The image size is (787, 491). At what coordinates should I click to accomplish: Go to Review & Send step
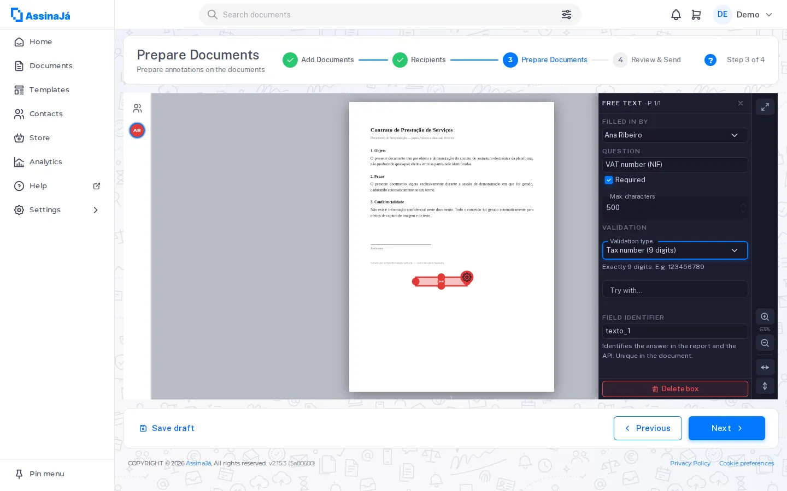647,60
